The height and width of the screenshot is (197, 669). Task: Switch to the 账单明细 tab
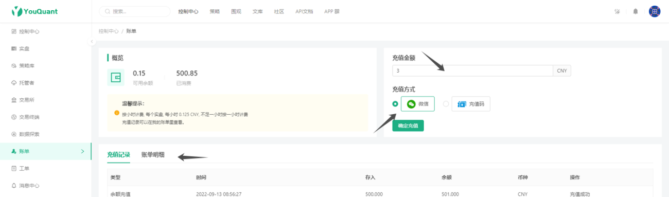153,154
